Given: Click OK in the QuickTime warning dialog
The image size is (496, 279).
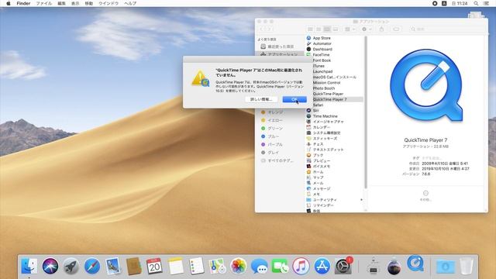Looking at the screenshot, I should click(294, 99).
